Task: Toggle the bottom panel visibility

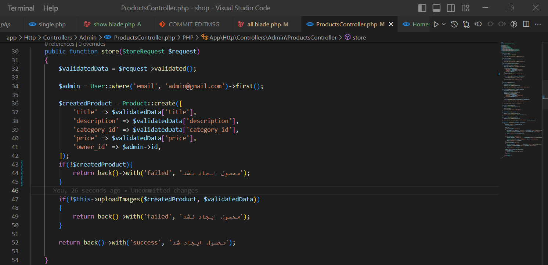Action: coord(436,8)
